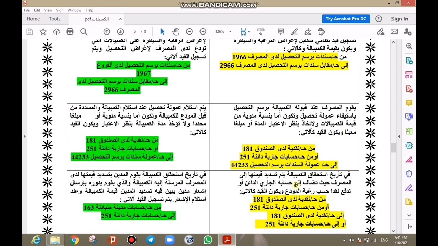Open the Help menu
This screenshot has width=438, height=246.
pyautogui.click(x=89, y=10)
